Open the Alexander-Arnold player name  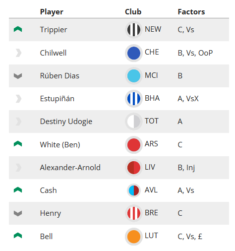click(x=70, y=168)
